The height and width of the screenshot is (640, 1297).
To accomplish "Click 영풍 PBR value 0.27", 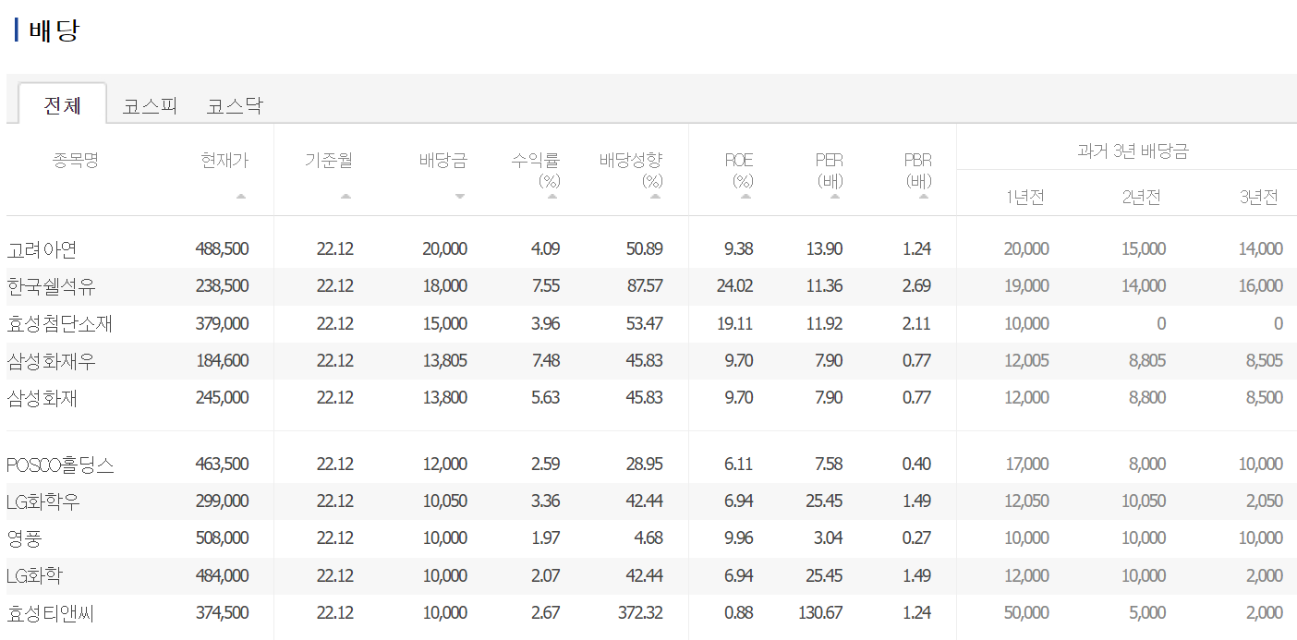I will [x=916, y=538].
